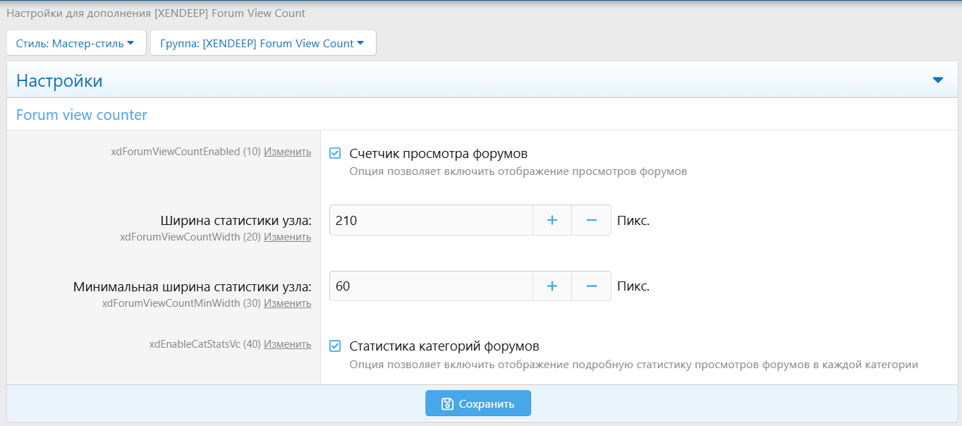Click Изменить link for xdEnableCatStatsVc
Screen dimensions: 962x426
point(287,344)
